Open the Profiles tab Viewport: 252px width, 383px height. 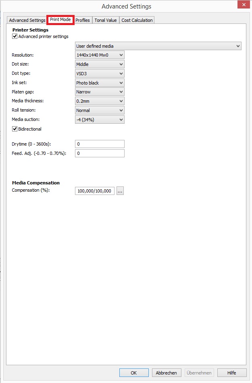tap(83, 20)
